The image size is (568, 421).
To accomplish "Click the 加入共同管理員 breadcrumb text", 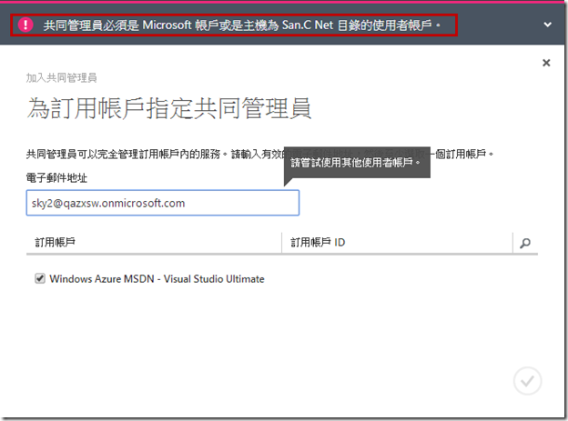I will click(x=61, y=77).
